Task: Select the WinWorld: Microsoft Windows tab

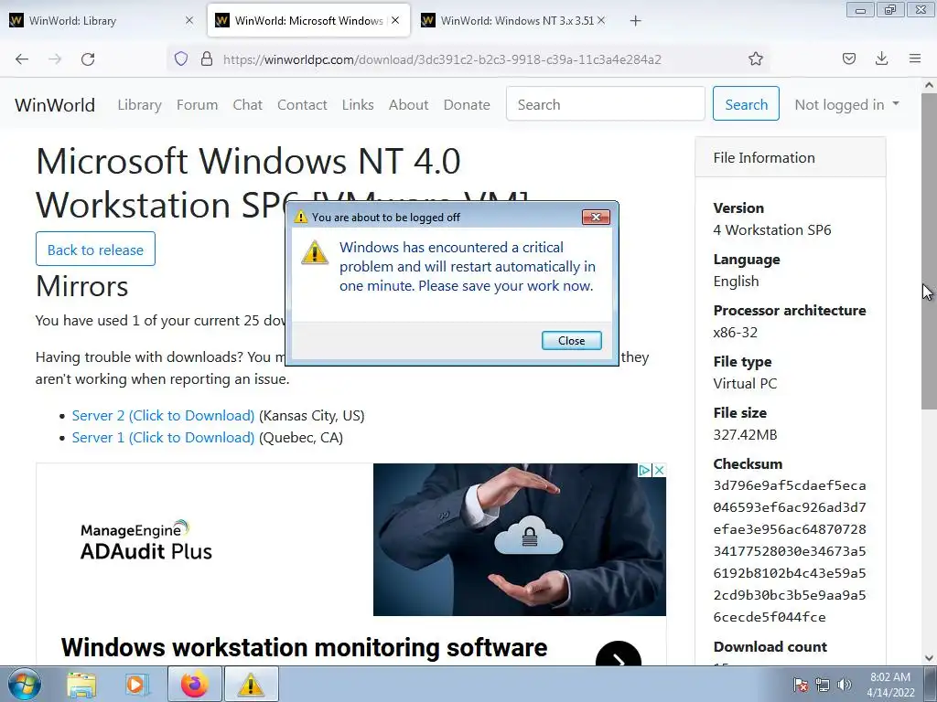Action: (x=308, y=20)
